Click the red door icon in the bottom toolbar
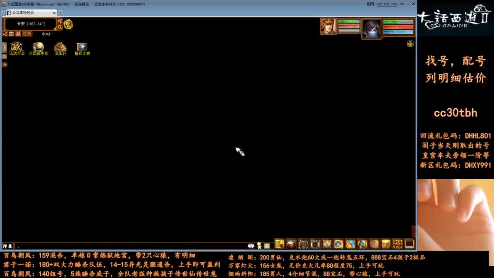494x278 pixels. [315, 244]
